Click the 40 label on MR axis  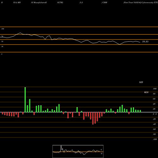tap(154, 104)
